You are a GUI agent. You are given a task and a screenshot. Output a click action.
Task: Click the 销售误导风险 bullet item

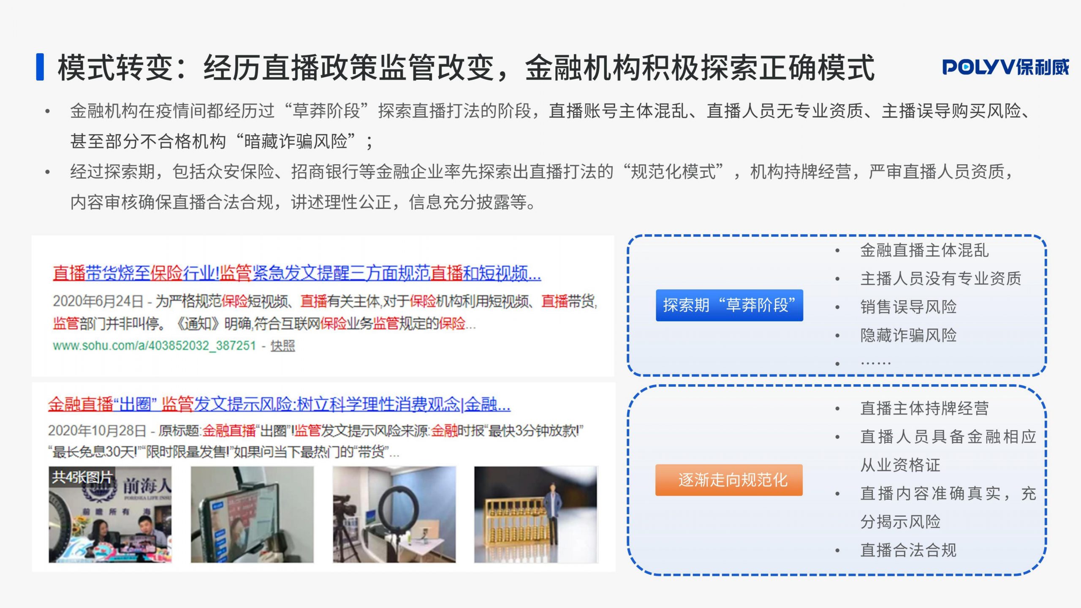[908, 307]
